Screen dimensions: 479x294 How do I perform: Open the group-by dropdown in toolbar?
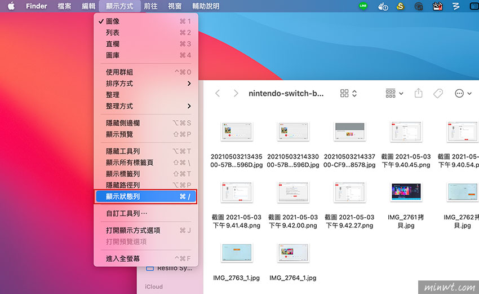[394, 93]
